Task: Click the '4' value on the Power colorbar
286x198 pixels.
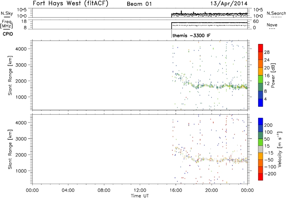Action: [x=265, y=99]
